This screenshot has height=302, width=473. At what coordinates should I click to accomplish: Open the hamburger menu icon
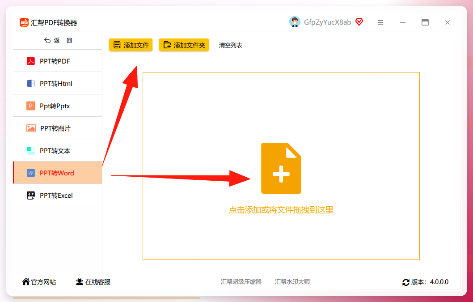pos(380,22)
